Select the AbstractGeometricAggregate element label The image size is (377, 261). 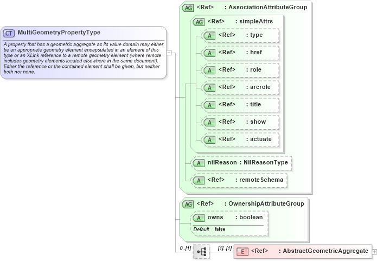tap(325, 251)
